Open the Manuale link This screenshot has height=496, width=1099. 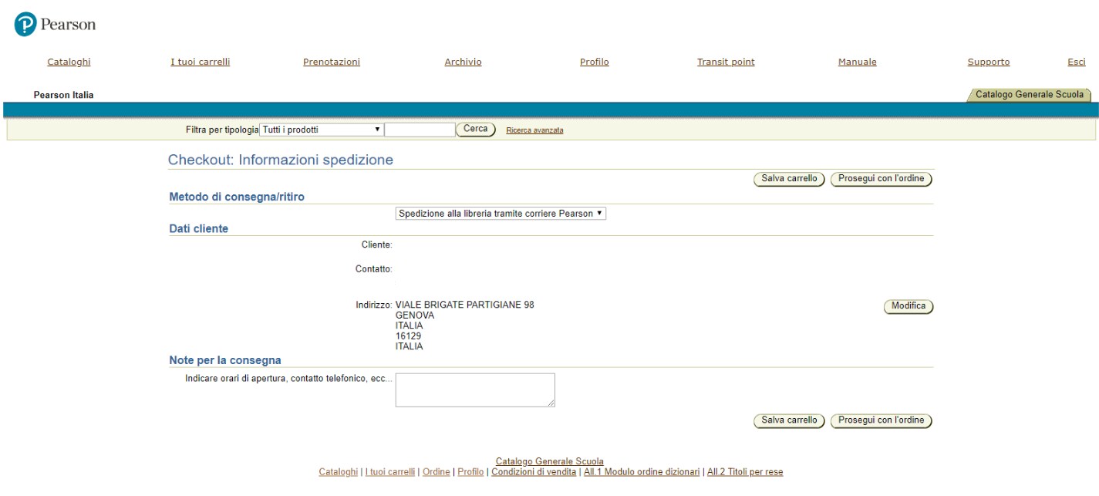click(857, 62)
